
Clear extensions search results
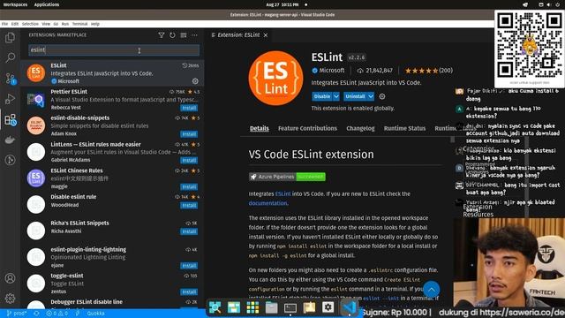(x=184, y=35)
